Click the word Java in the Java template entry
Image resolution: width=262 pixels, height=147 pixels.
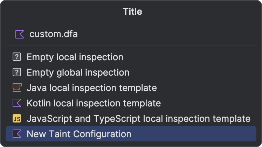pyautogui.click(x=37, y=88)
